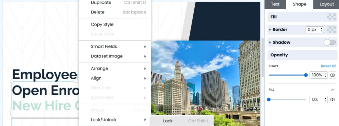Expand the Border section triangle
Viewport: 339px width, 126px height.
tap(270, 30)
